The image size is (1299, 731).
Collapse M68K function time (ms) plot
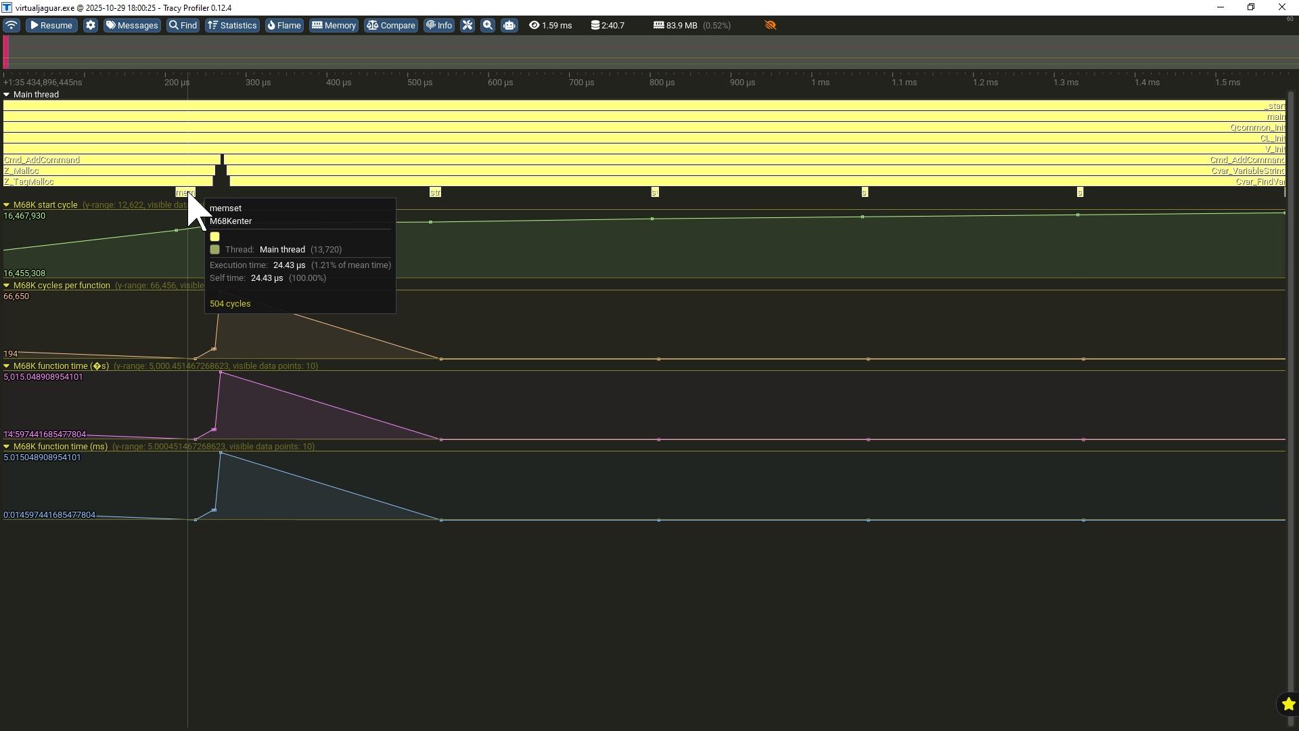tap(7, 447)
